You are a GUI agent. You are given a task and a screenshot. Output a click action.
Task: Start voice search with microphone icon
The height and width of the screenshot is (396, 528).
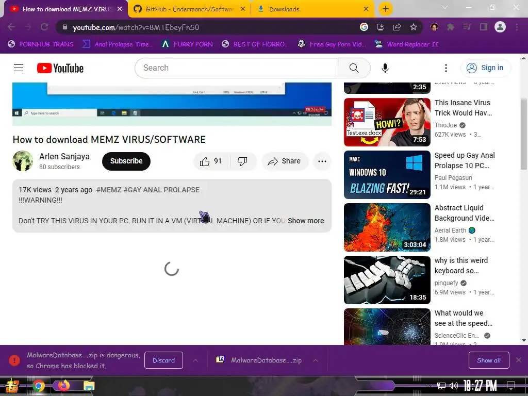click(x=385, y=68)
